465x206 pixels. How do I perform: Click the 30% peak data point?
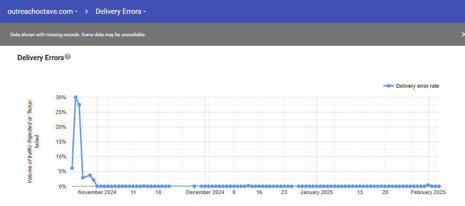point(76,97)
